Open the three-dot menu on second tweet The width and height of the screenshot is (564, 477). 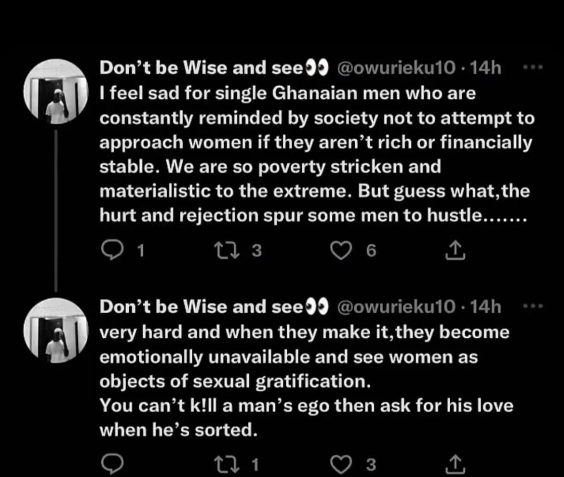[x=533, y=306]
